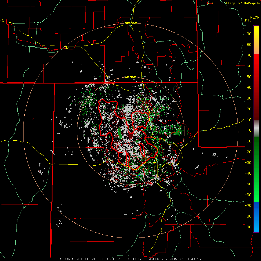Click the dark red radar site marker at center
The width and height of the screenshot is (261, 261).
click(130, 136)
